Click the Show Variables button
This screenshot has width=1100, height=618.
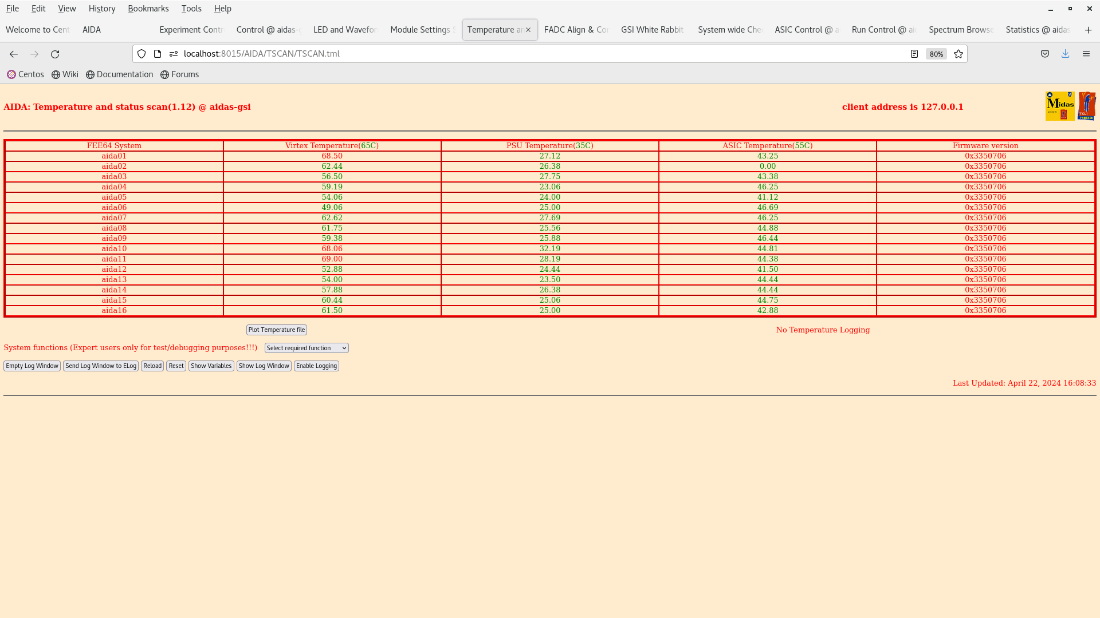tap(211, 365)
